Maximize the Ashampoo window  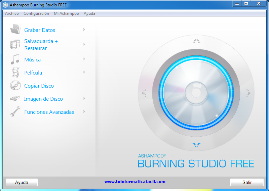[x=246, y=3]
